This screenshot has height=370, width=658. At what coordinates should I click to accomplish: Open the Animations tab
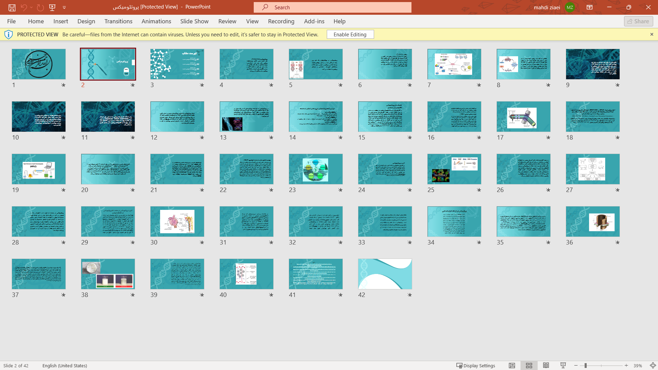156,21
